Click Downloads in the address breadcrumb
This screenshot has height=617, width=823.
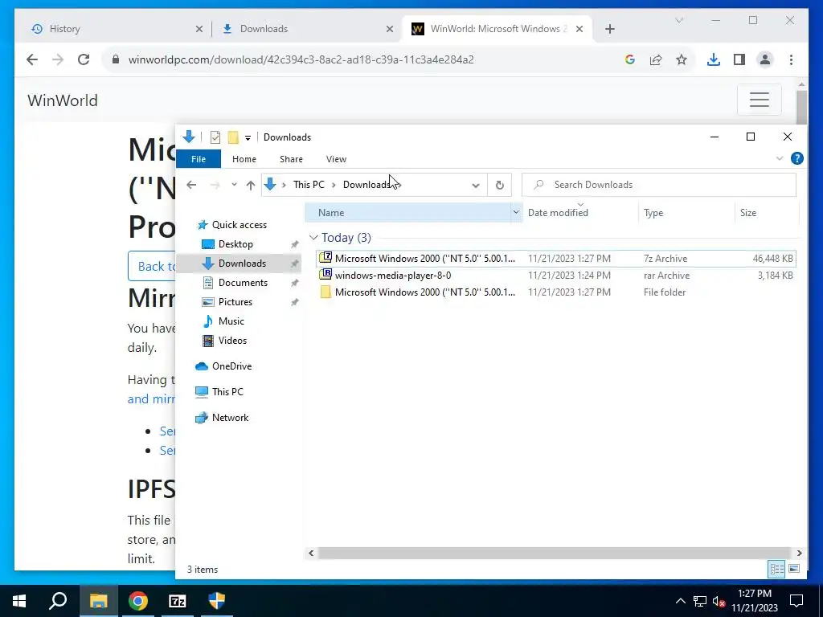366,185
